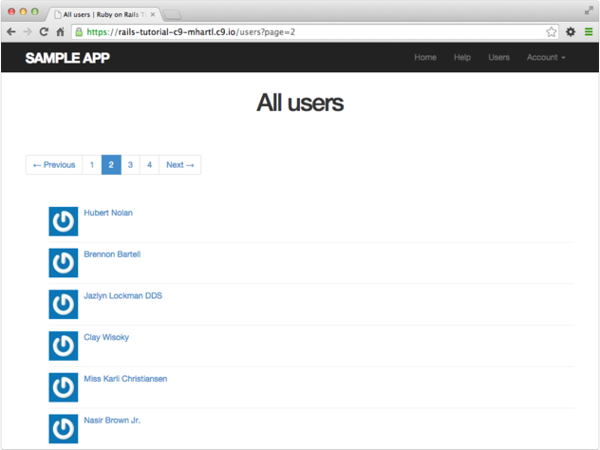Screen dimensions: 600x450
Task: Open the Users navigation link
Action: point(498,57)
